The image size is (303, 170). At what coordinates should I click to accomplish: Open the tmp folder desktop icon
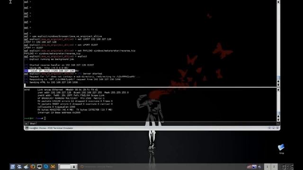pos(281,149)
